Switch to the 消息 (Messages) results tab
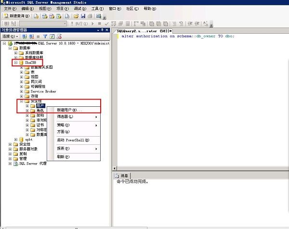This screenshot has width=289, height=229. click(x=122, y=176)
